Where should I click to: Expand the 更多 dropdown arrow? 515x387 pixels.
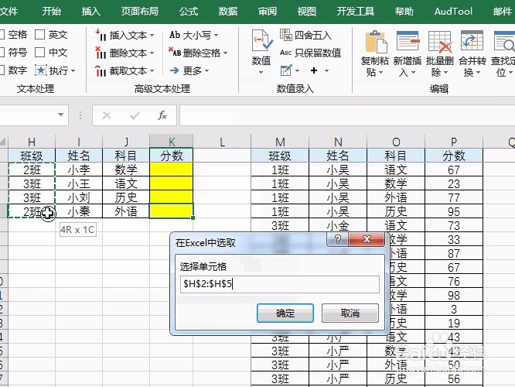[206, 70]
